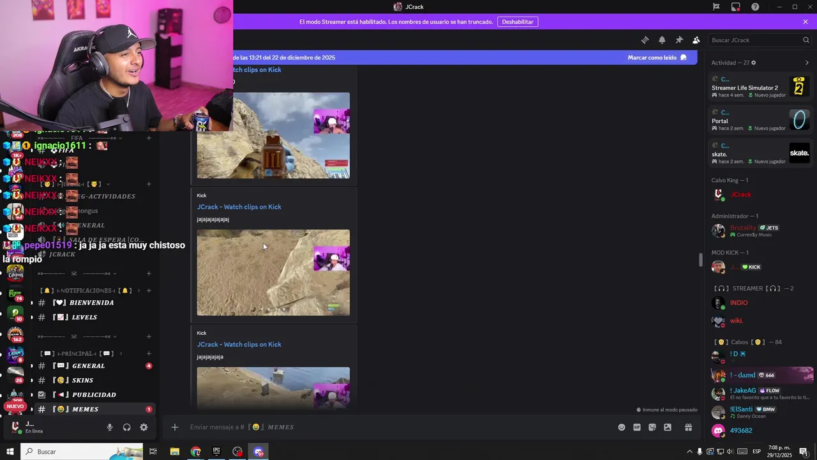
Task: Toggle the member list icon
Action: (x=696, y=40)
